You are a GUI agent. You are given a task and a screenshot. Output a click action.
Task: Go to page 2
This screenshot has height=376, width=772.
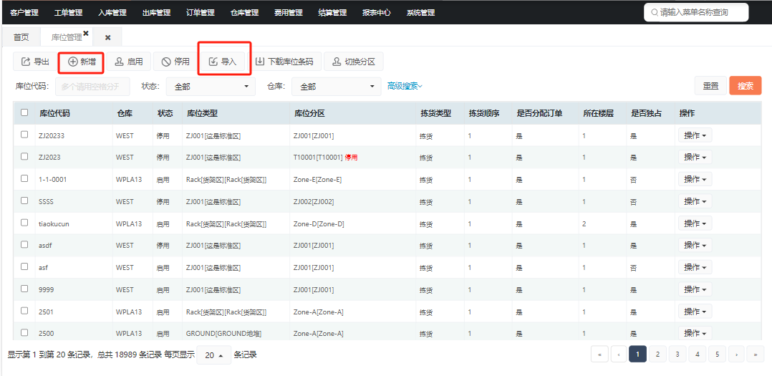click(x=657, y=355)
